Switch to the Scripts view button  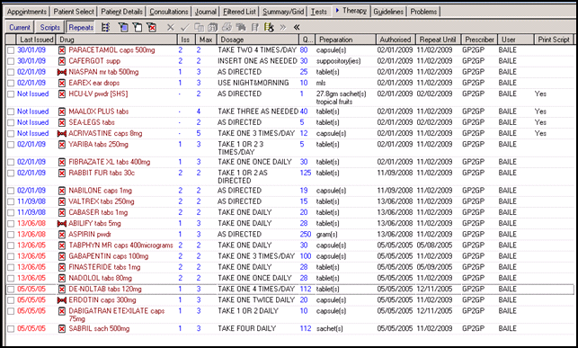click(49, 27)
